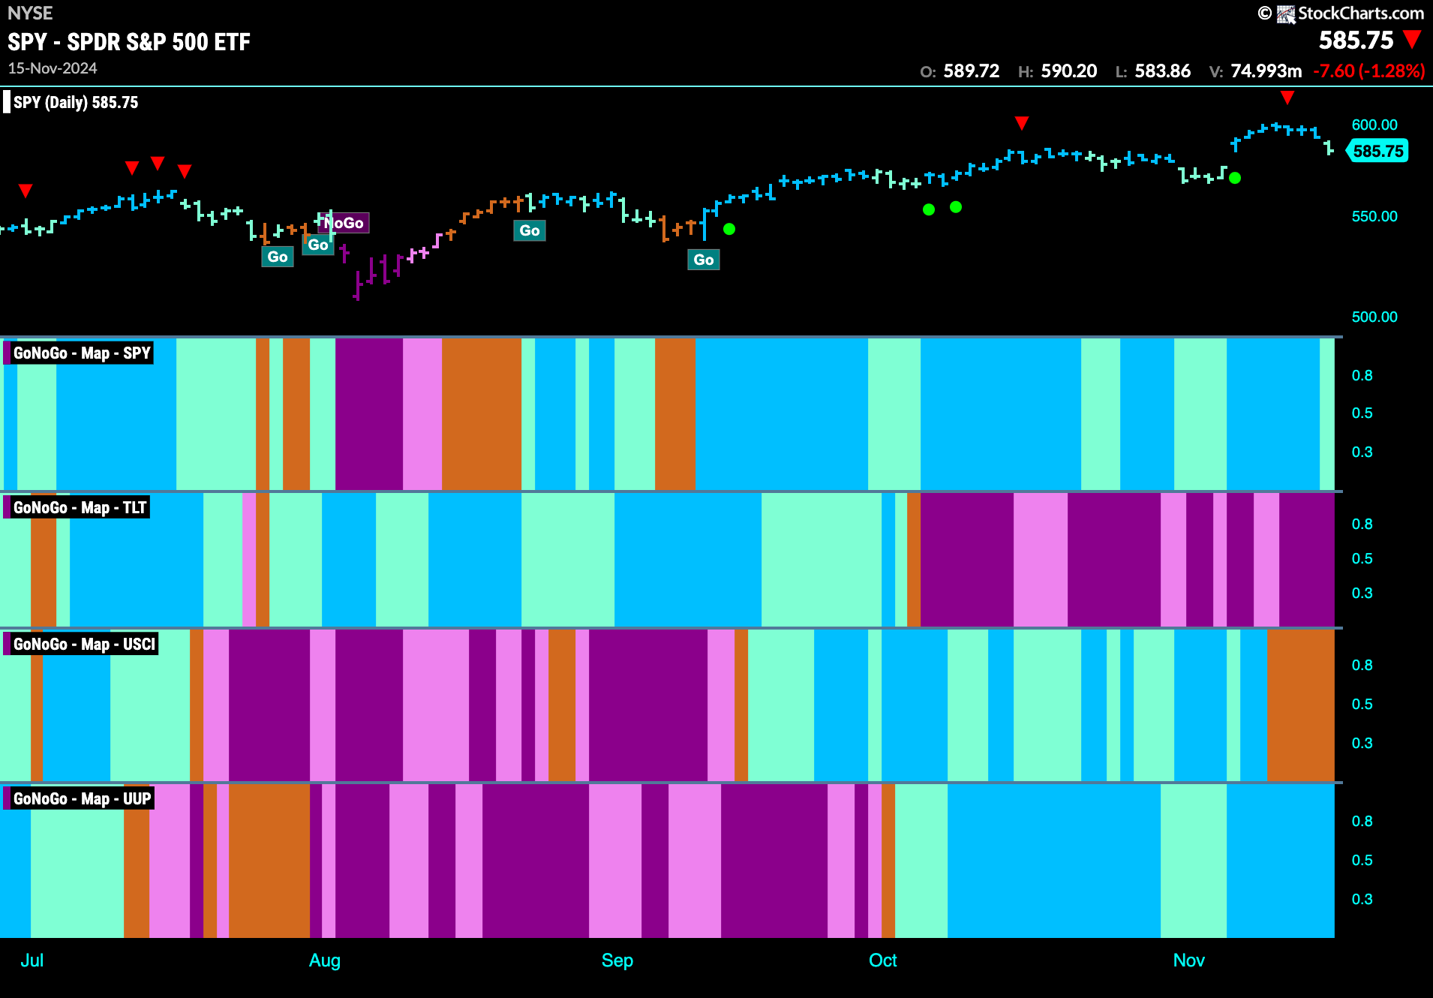The image size is (1433, 998).
Task: Click the GoNoGo - Map - USCI panel label
Action: (x=84, y=645)
